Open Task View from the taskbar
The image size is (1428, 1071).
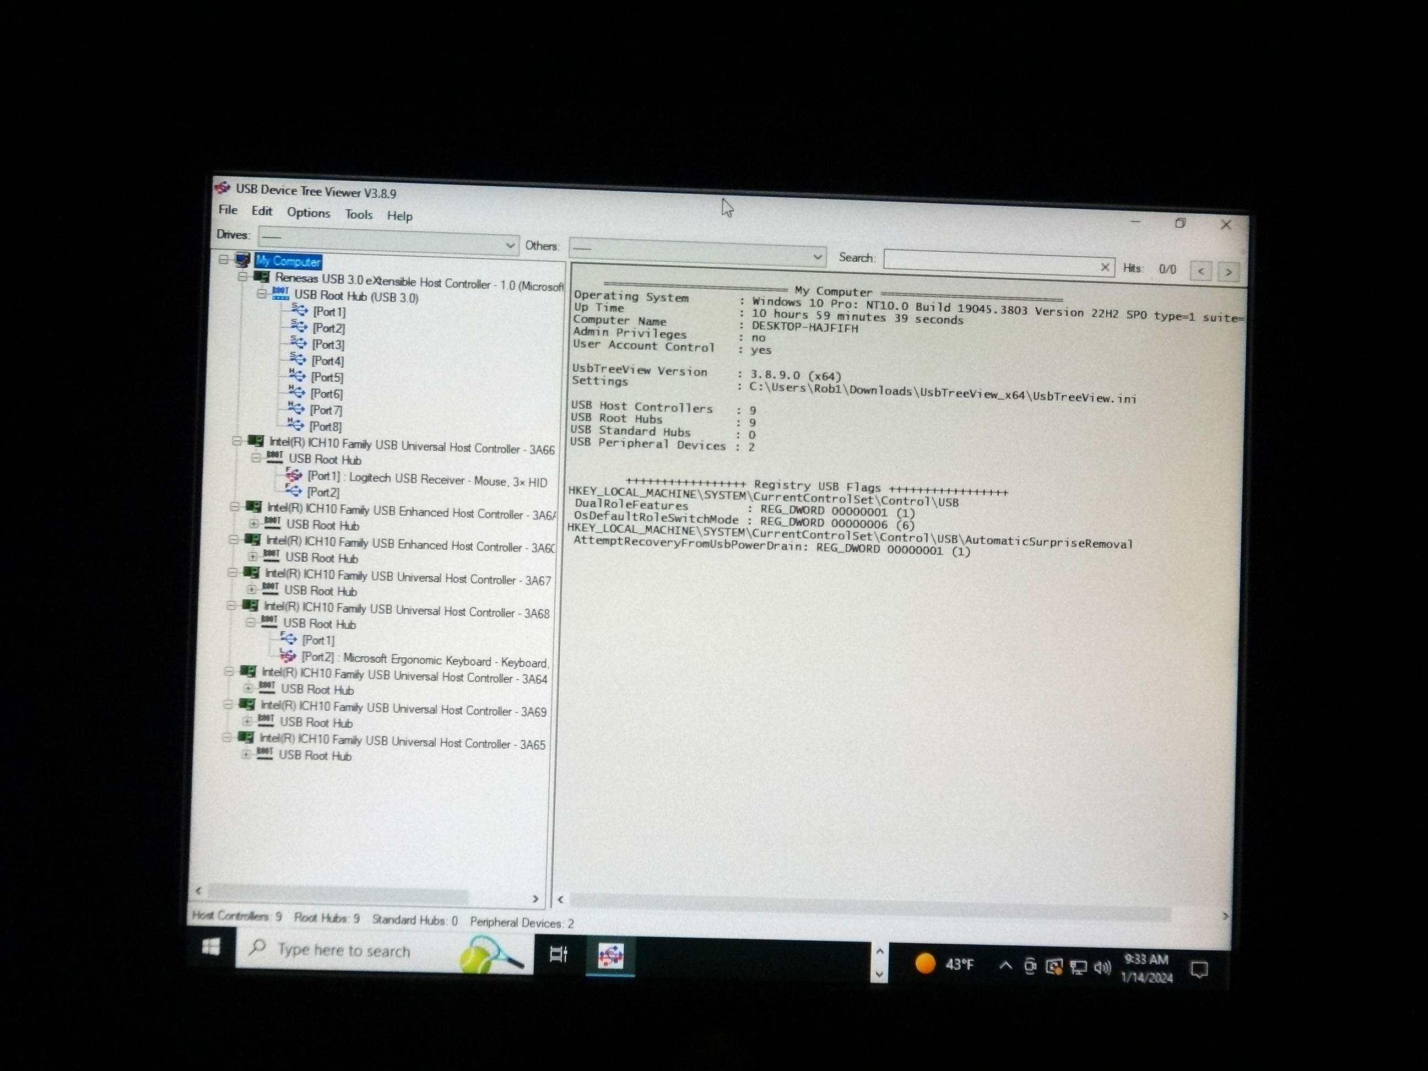[x=559, y=954]
